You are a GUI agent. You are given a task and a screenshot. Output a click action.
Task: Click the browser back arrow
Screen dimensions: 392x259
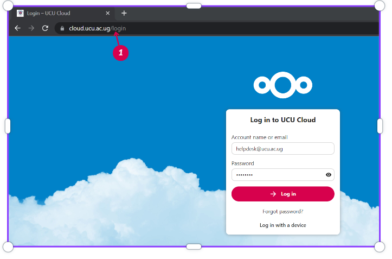(x=17, y=28)
